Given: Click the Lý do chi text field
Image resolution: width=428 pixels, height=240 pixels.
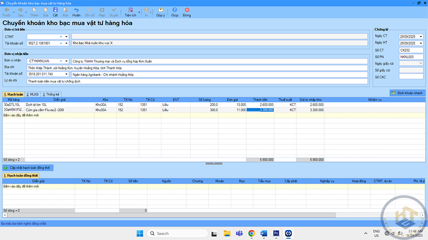Looking at the screenshot, I should (197, 81).
